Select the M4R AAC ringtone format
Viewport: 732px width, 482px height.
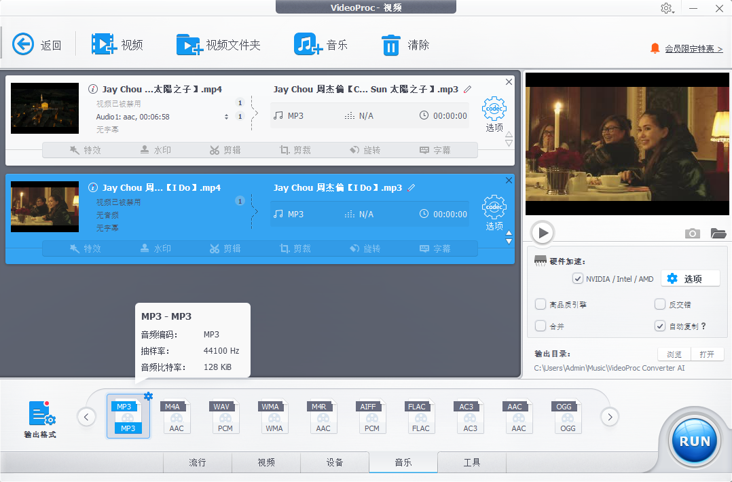coord(323,416)
